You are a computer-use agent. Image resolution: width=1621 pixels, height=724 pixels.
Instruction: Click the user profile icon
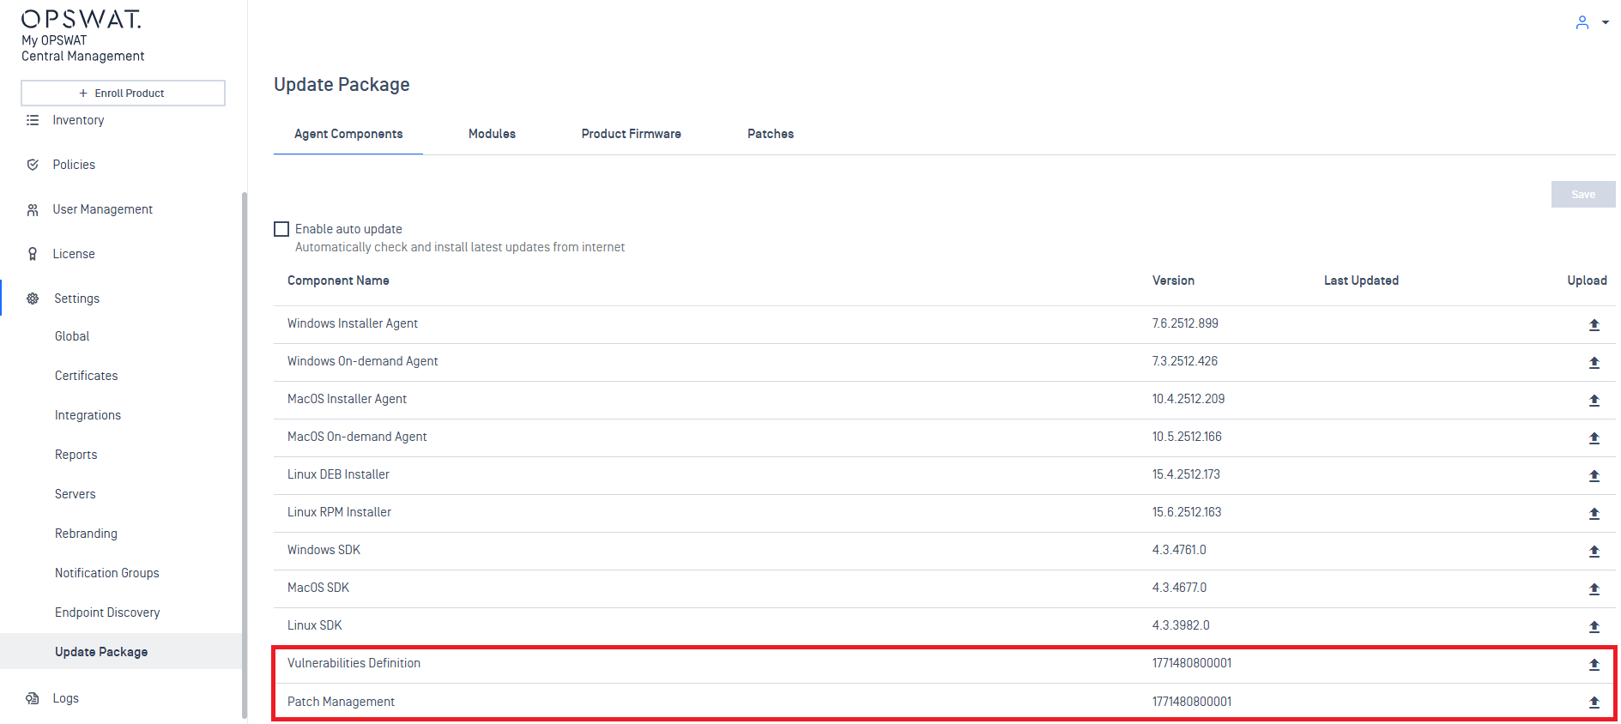pyautogui.click(x=1582, y=22)
